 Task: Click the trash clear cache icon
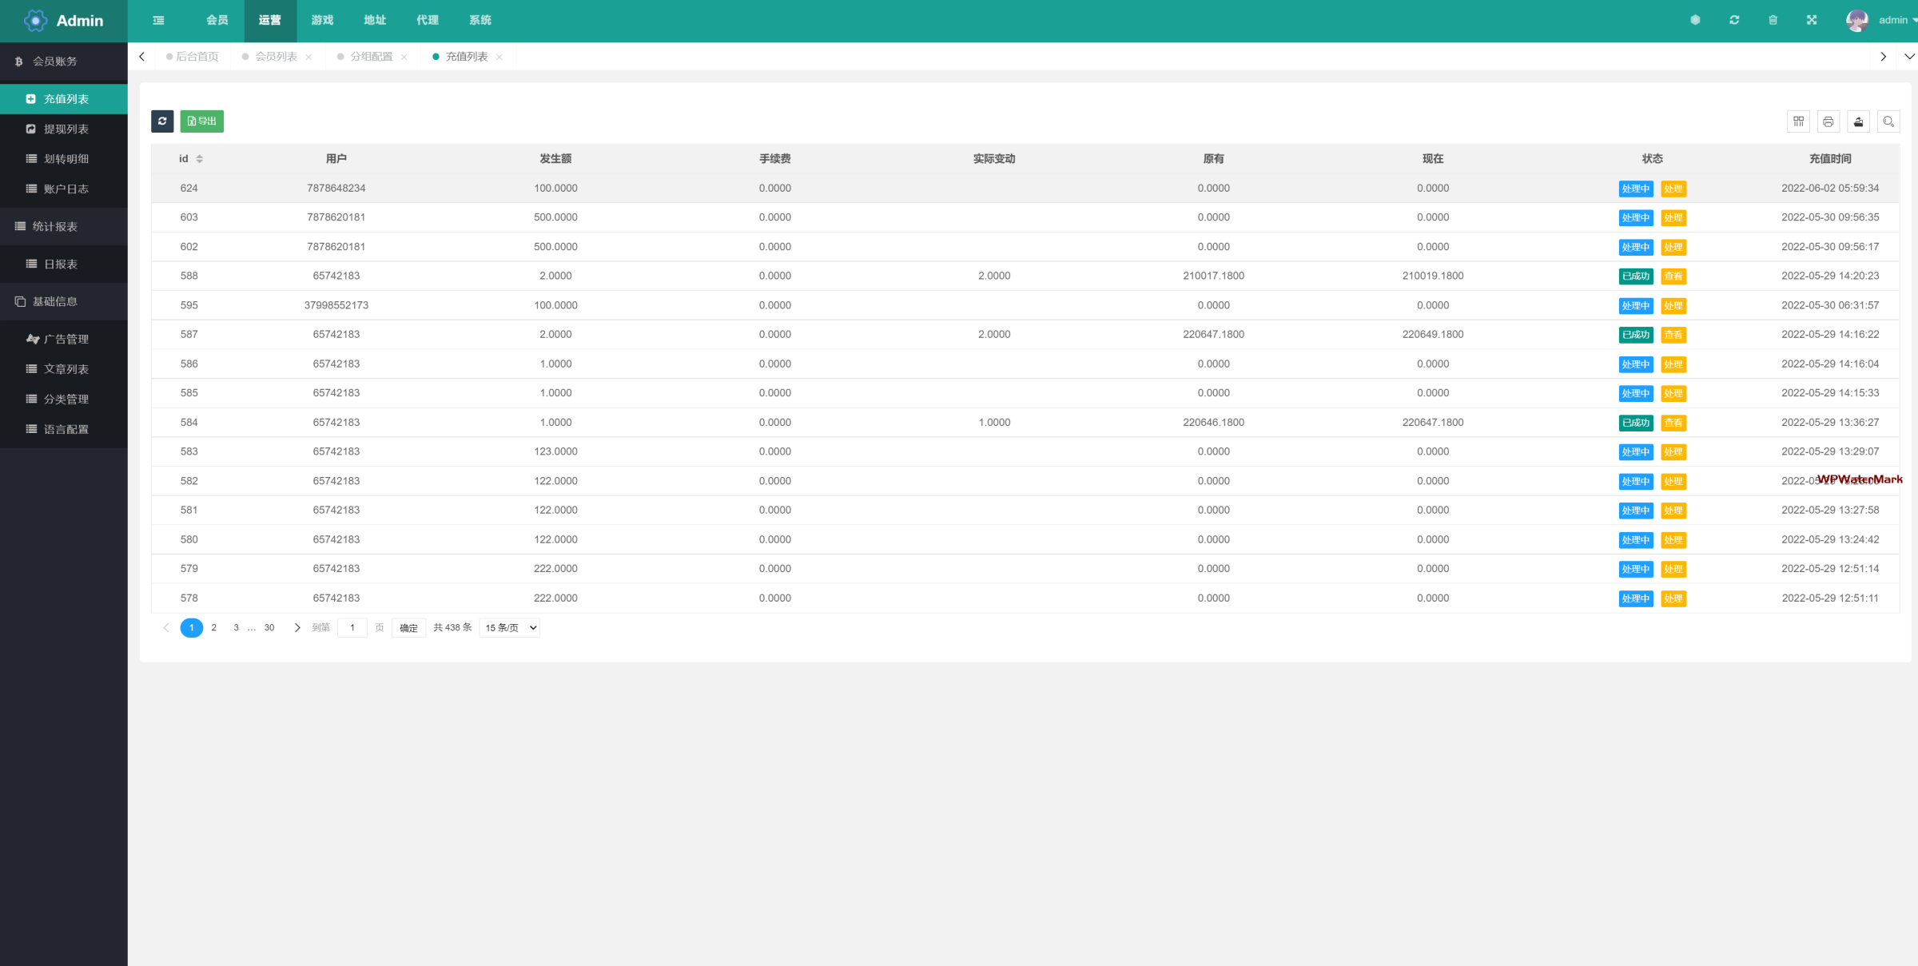[x=1773, y=21]
